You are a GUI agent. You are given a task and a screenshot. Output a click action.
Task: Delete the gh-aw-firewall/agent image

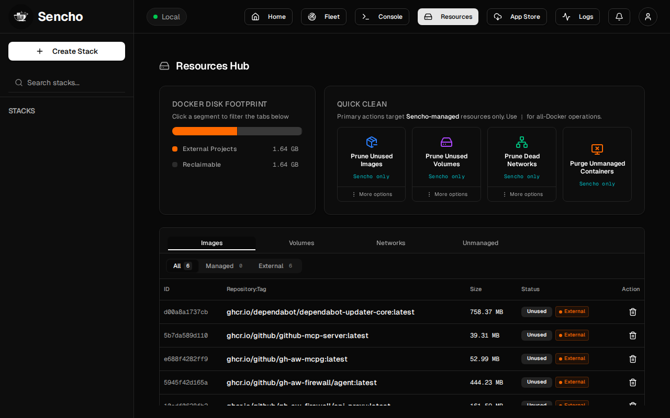(633, 382)
